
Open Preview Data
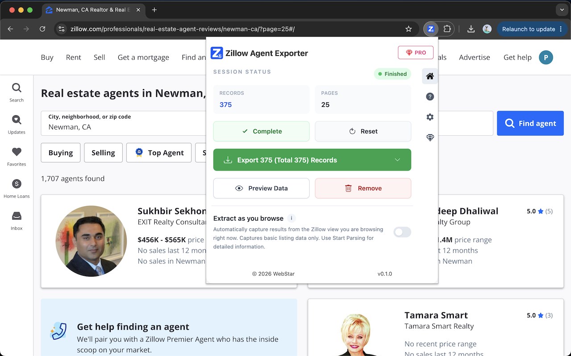coord(261,188)
